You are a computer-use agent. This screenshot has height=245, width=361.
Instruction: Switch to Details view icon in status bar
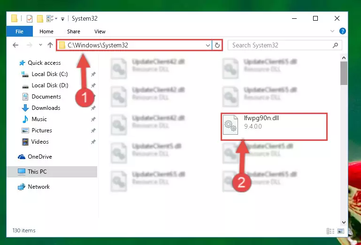tap(330, 231)
